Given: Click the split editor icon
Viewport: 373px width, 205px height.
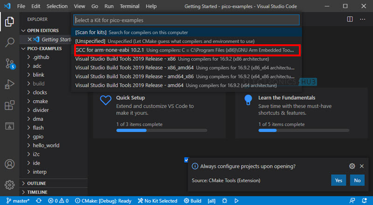Looking at the screenshot, I should click(350, 19).
